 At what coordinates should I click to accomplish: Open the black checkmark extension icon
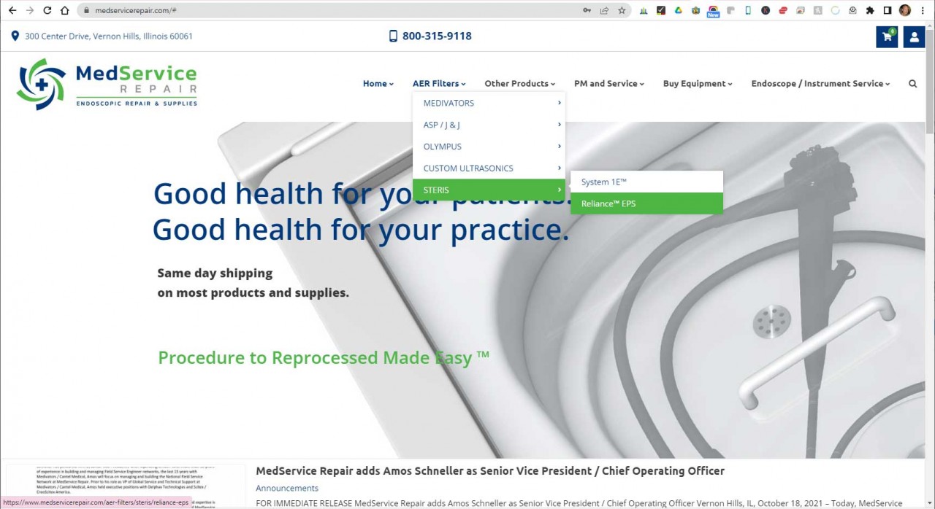tap(661, 11)
